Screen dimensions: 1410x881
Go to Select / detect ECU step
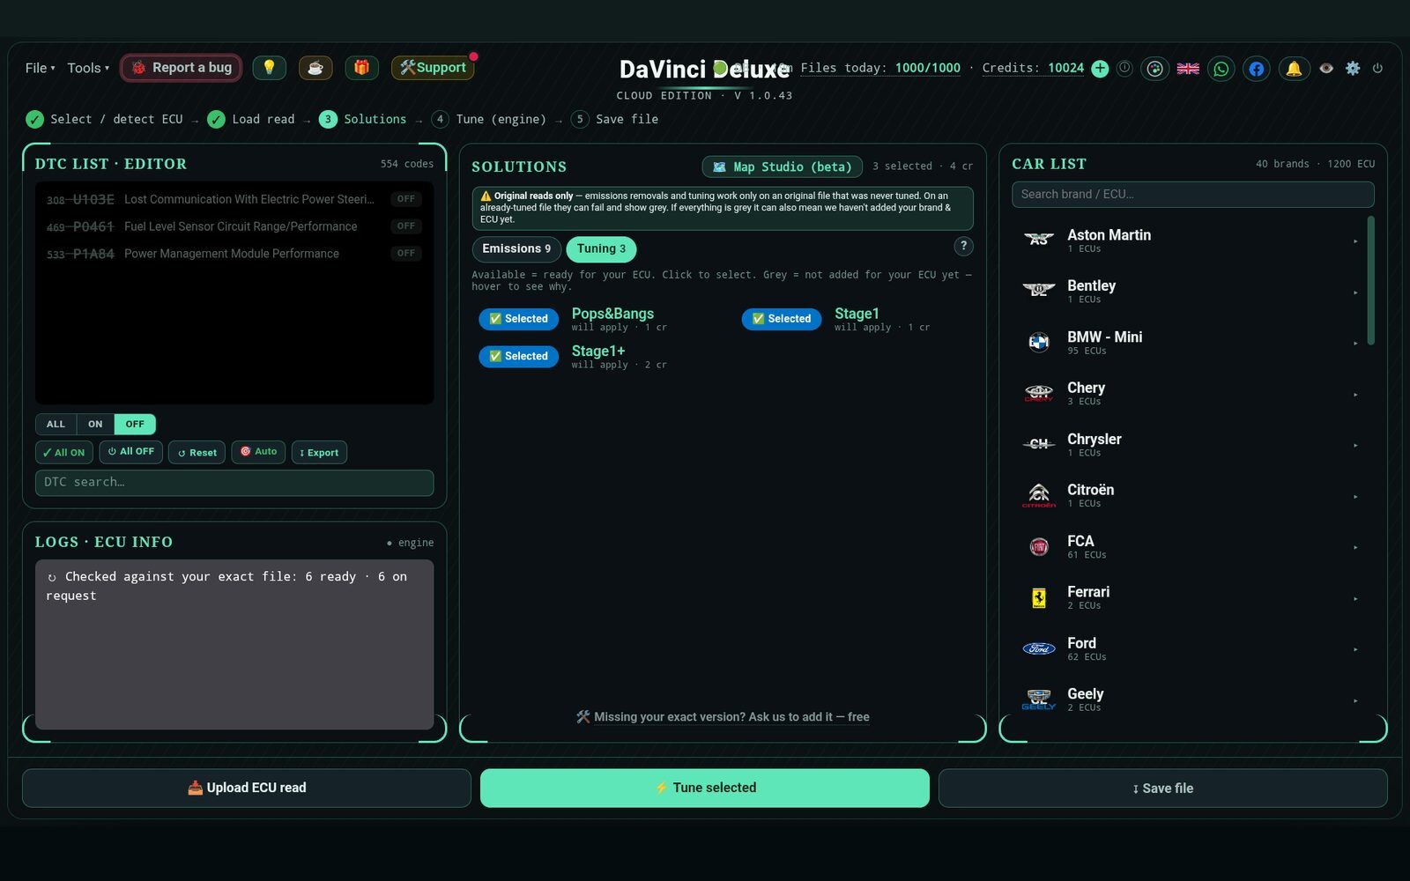105,119
